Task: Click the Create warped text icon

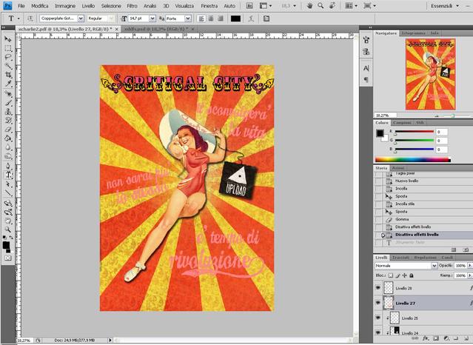Action: (251, 19)
